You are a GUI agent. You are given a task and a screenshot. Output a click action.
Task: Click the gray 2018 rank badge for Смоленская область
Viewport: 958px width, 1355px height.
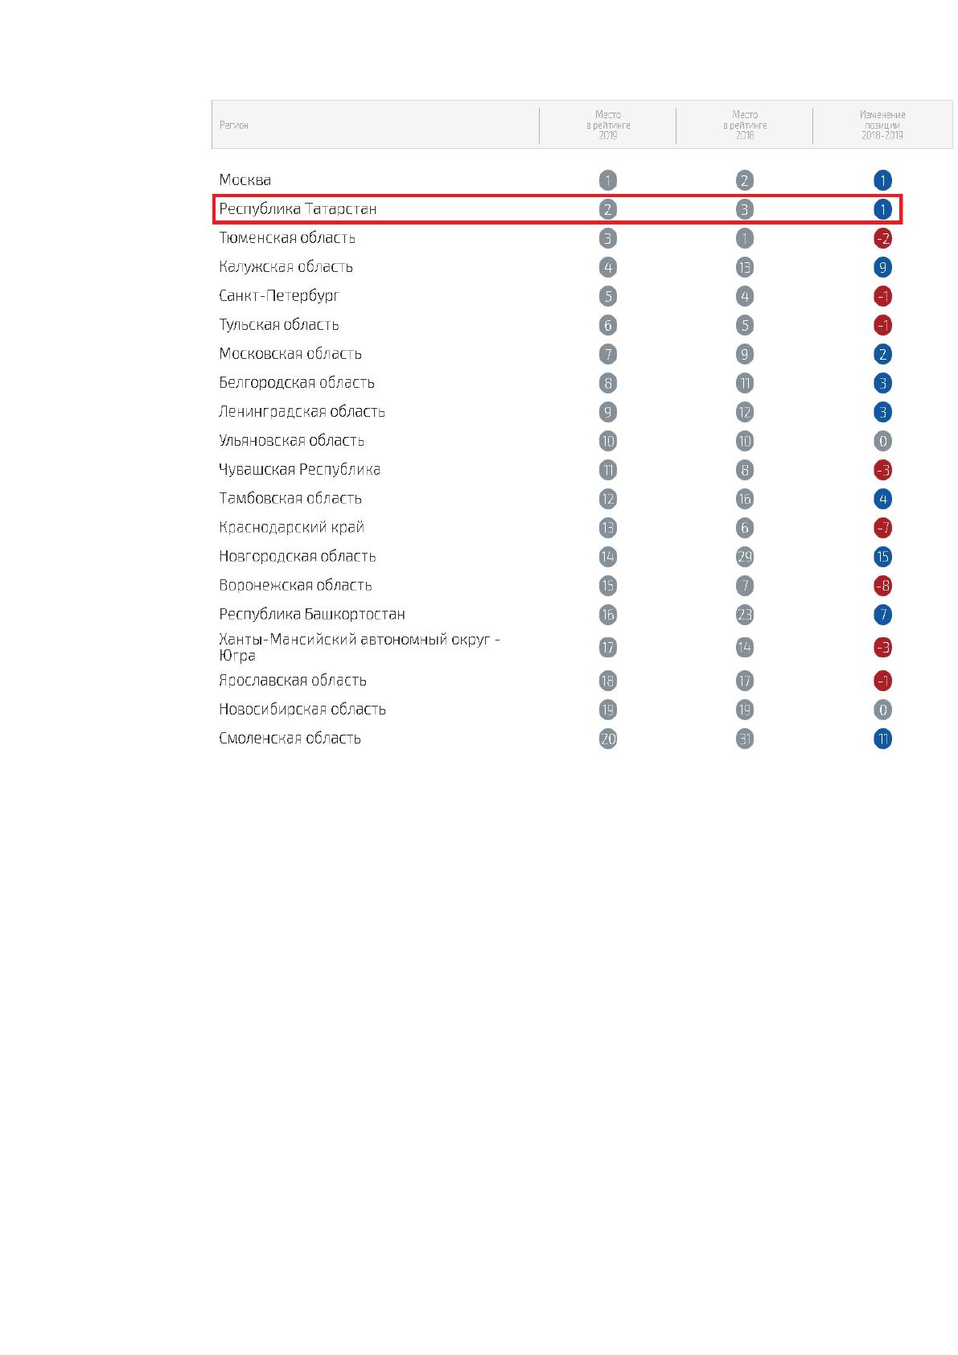745,739
